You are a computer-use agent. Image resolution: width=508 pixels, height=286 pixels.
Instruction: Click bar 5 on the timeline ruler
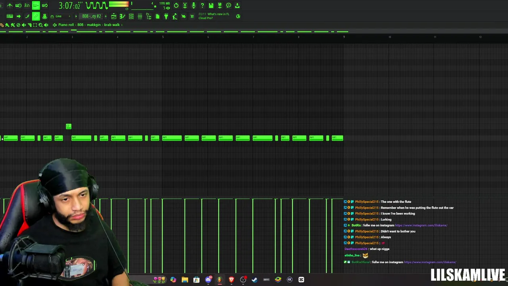point(163,37)
